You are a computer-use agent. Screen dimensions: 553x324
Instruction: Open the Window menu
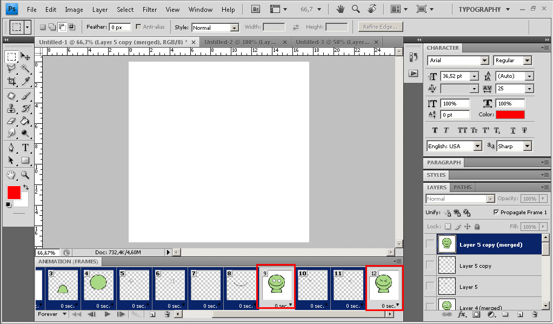(x=201, y=10)
